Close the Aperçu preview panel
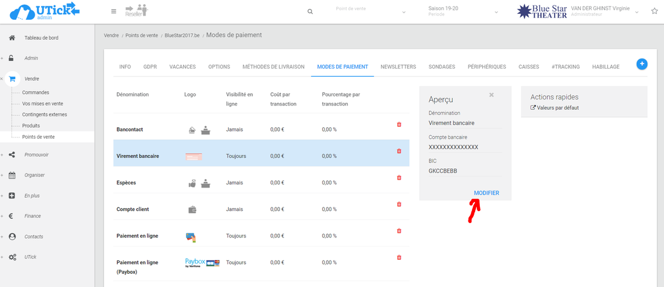Viewport: 664px width, 287px height. tap(491, 95)
